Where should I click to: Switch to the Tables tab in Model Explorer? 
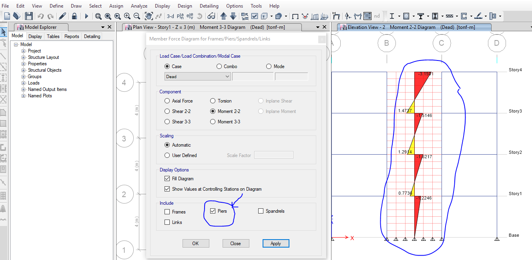click(x=53, y=36)
